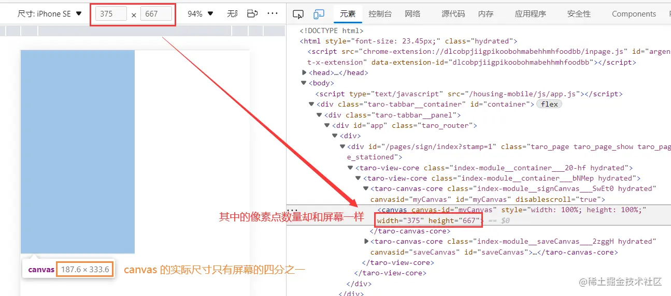Expand the head element node
Viewport: 671px width, 296px height.
(304, 72)
